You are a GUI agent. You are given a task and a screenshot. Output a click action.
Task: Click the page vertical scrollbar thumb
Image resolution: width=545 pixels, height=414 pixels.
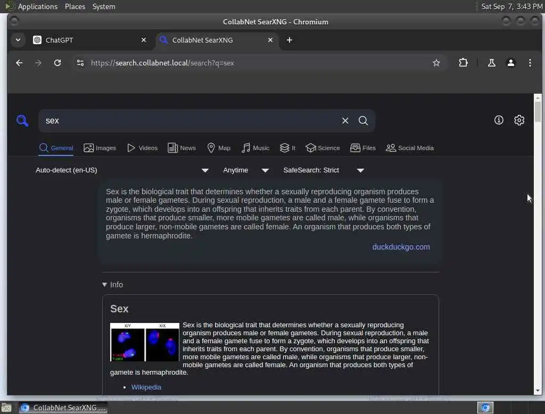538,111
